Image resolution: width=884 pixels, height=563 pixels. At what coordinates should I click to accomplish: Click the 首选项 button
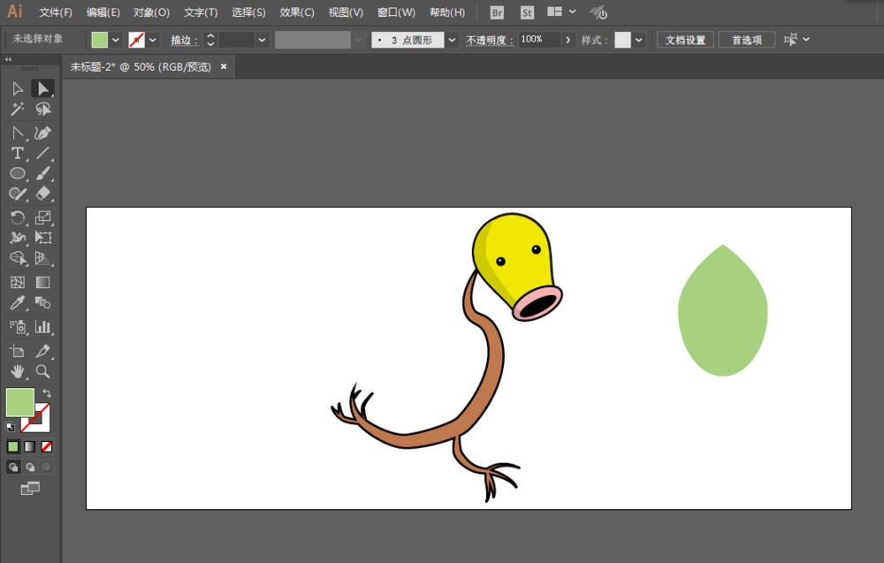[747, 40]
